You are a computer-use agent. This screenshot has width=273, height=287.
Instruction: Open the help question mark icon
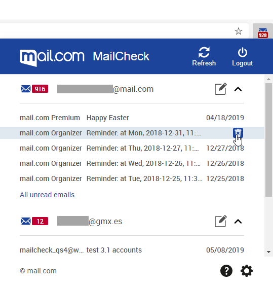(226, 271)
